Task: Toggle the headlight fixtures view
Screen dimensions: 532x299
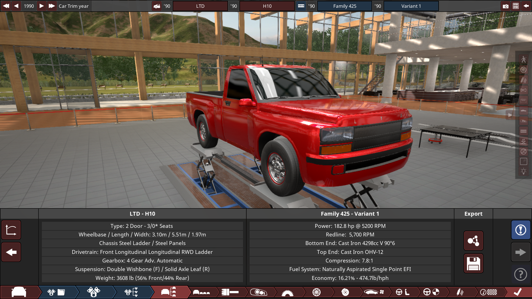Action: 523,121
